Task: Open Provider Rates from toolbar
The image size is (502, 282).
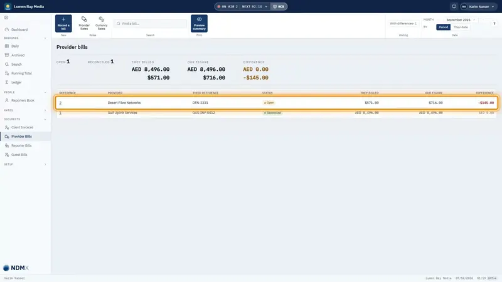Action: coord(84,23)
